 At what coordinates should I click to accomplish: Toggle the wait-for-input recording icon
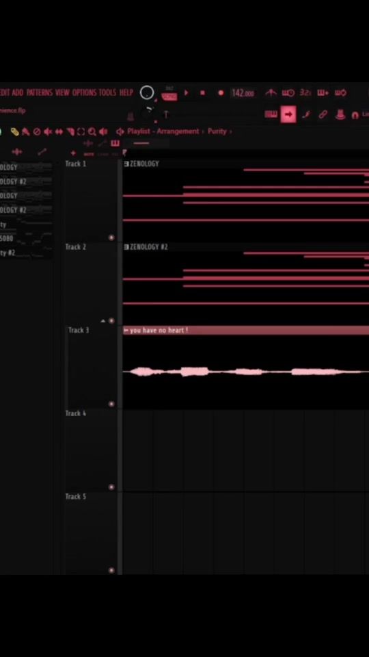point(288,92)
